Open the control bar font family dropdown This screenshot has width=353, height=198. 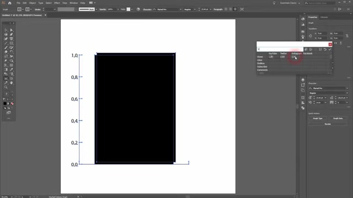180,9
